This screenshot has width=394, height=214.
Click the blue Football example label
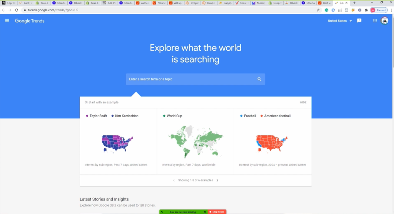[248, 116]
